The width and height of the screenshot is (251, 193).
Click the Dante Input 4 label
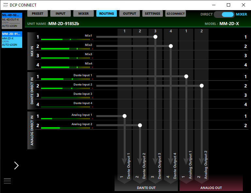pyautogui.click(x=83, y=103)
